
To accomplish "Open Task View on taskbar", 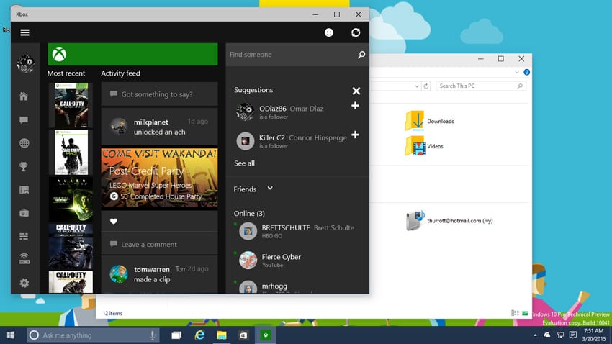I will tap(176, 335).
